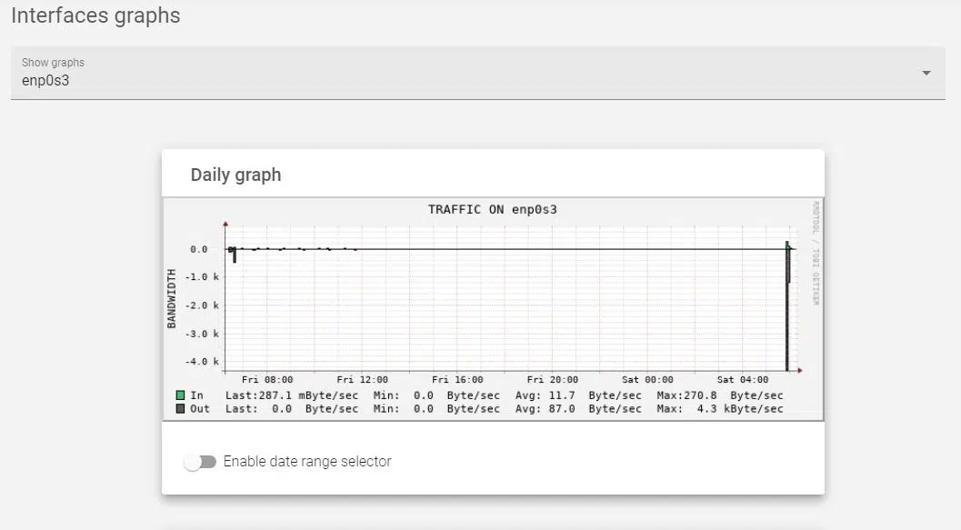The height and width of the screenshot is (530, 961).
Task: Click the 'Enable date range selector' label
Action: 307,462
